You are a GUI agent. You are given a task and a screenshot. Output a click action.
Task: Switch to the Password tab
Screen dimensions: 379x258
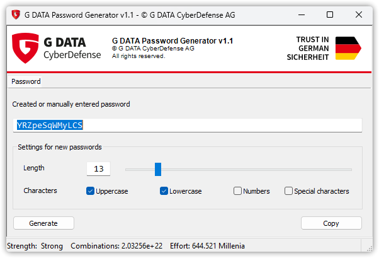(26, 81)
